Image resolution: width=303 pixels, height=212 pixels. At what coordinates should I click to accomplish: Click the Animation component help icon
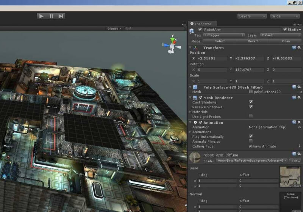[x=294, y=122]
